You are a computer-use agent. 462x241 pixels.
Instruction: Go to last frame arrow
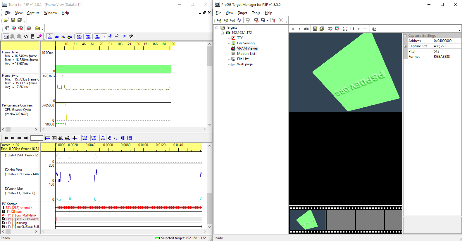(x=26, y=138)
